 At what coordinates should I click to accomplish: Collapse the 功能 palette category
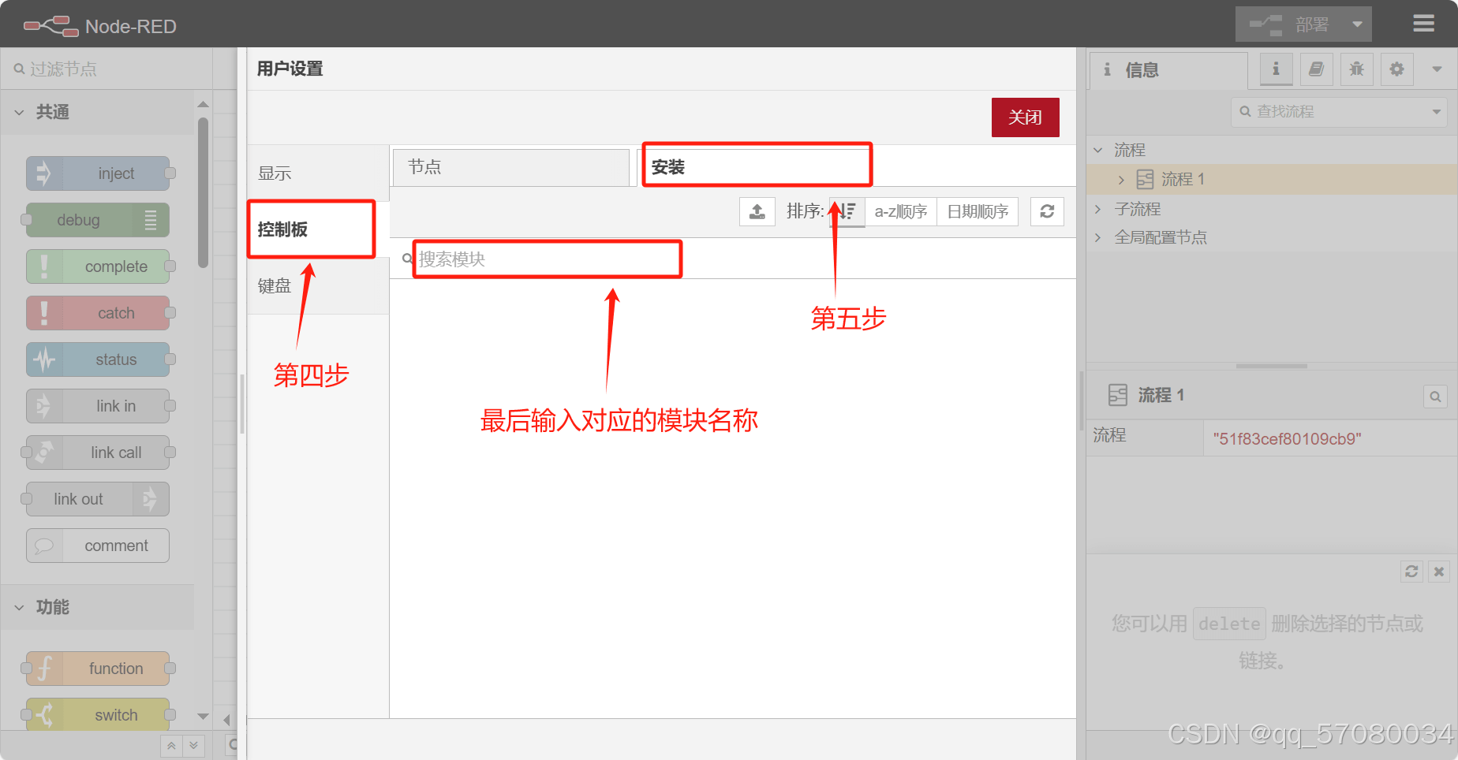tap(97, 607)
